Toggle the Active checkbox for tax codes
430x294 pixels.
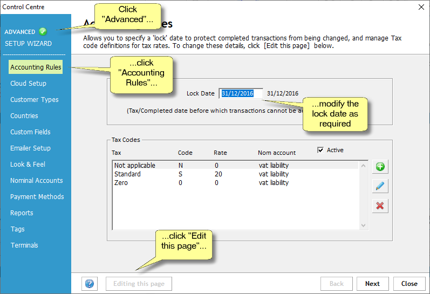click(x=320, y=150)
